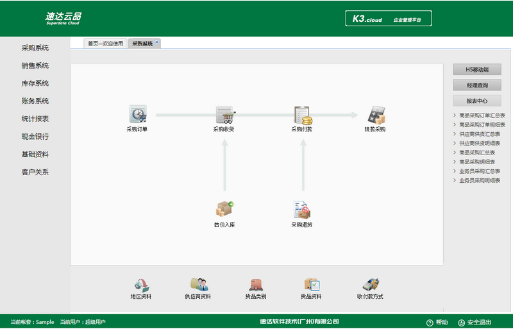The height and width of the screenshot is (329, 513).
Task: Select 库存系统 in the left sidebar
Action: click(35, 83)
